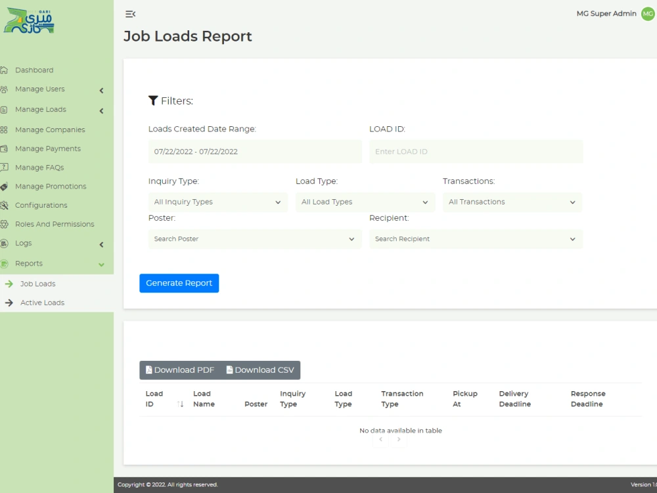Screen dimensions: 657x493
Task: Click the Roles And Permissions shield icon
Action: click(x=4, y=224)
